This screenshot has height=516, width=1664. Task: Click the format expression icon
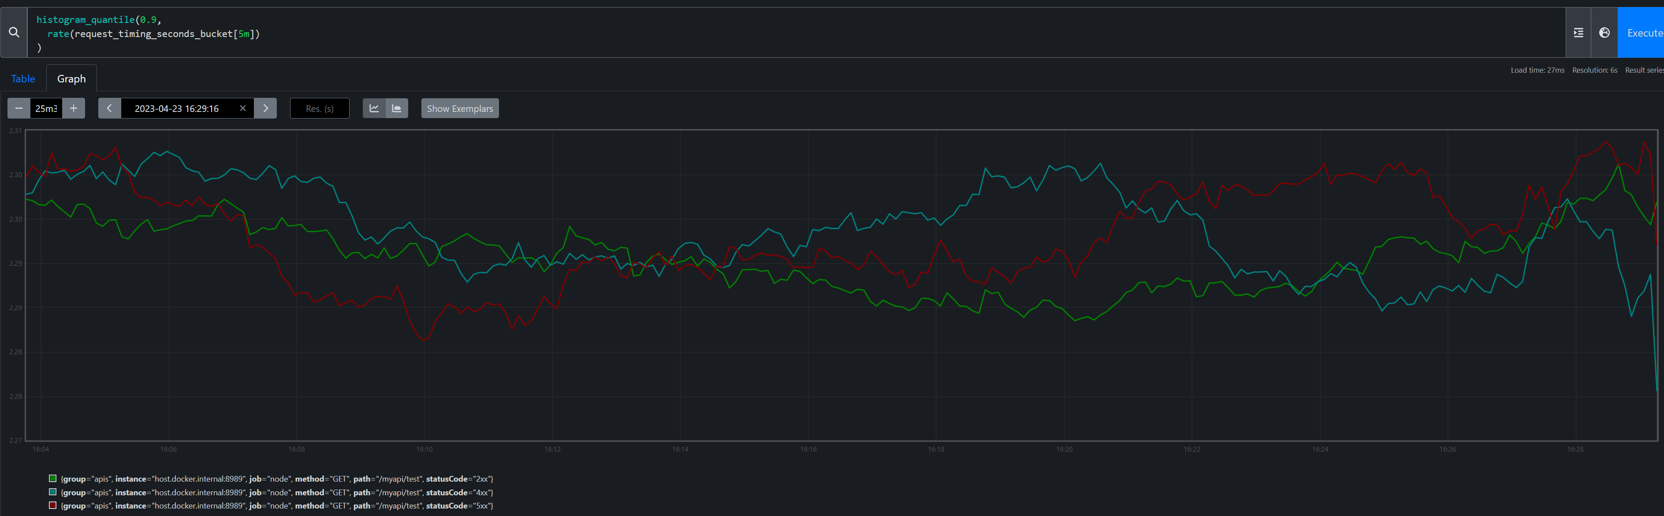click(1578, 33)
